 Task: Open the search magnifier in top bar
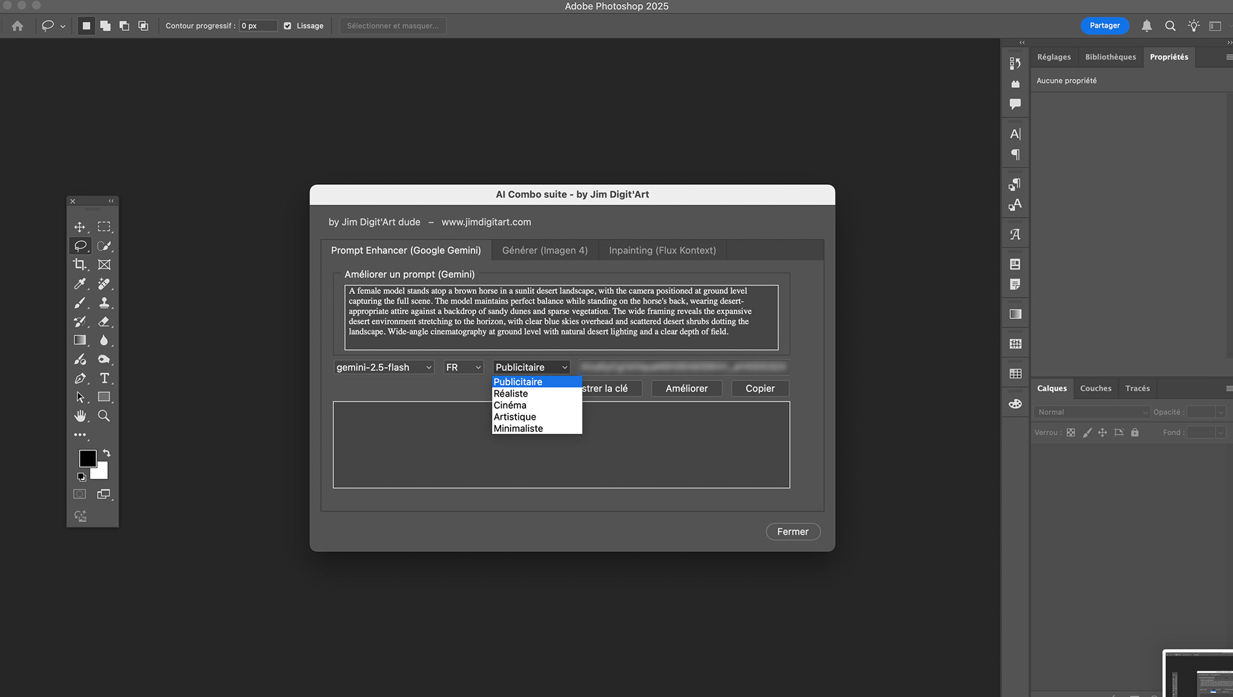(1170, 26)
